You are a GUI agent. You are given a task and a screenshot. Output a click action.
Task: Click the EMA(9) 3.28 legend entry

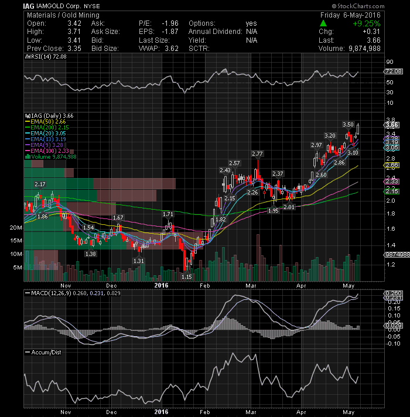click(46, 145)
